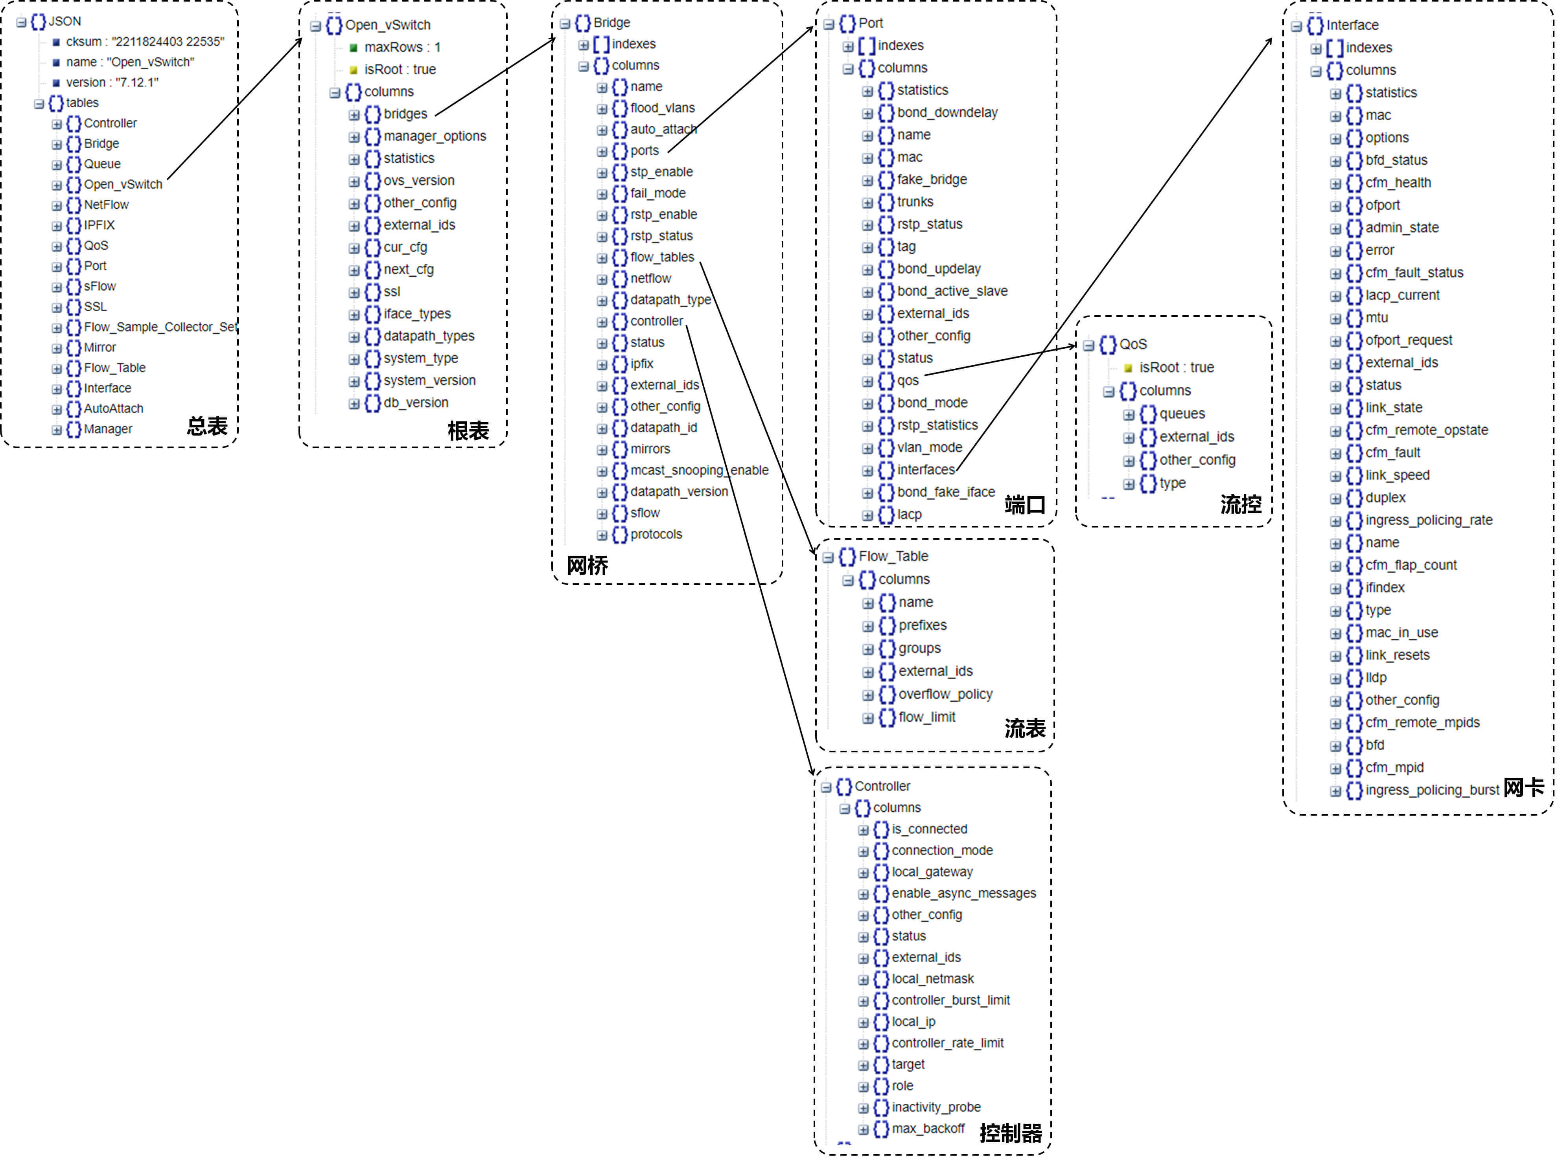
Task: Click the array bracket icon beside Interface indexes
Action: (x=1334, y=48)
